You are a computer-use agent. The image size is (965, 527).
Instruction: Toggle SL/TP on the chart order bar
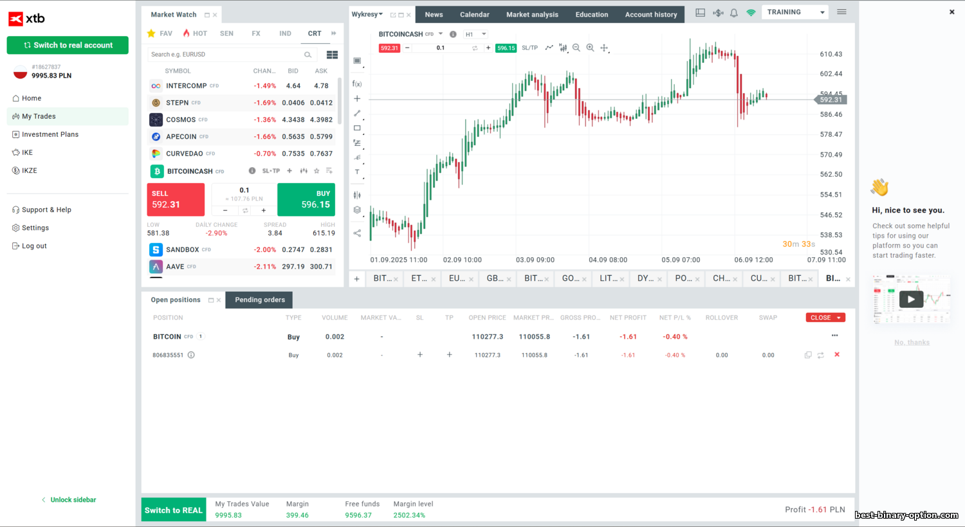point(529,48)
